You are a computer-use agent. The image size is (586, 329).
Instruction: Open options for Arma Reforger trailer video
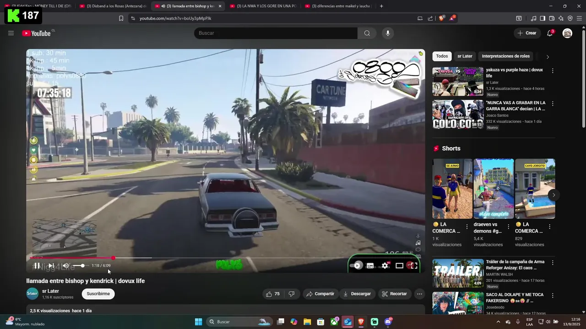click(x=553, y=263)
